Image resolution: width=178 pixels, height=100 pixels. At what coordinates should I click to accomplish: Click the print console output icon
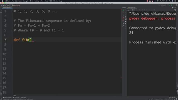click(126, 22)
